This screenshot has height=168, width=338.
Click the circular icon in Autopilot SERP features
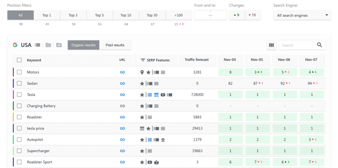point(163,140)
